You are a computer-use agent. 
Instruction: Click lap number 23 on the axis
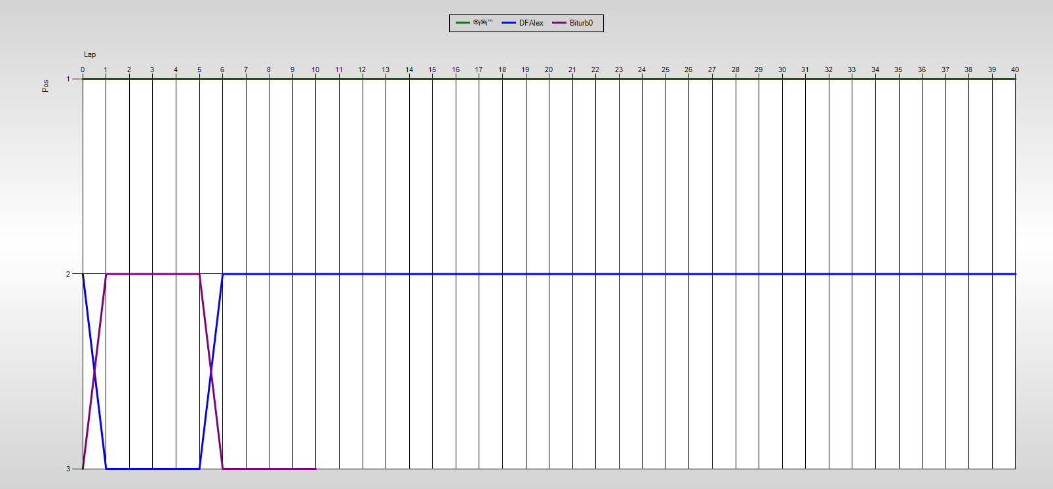(x=619, y=69)
